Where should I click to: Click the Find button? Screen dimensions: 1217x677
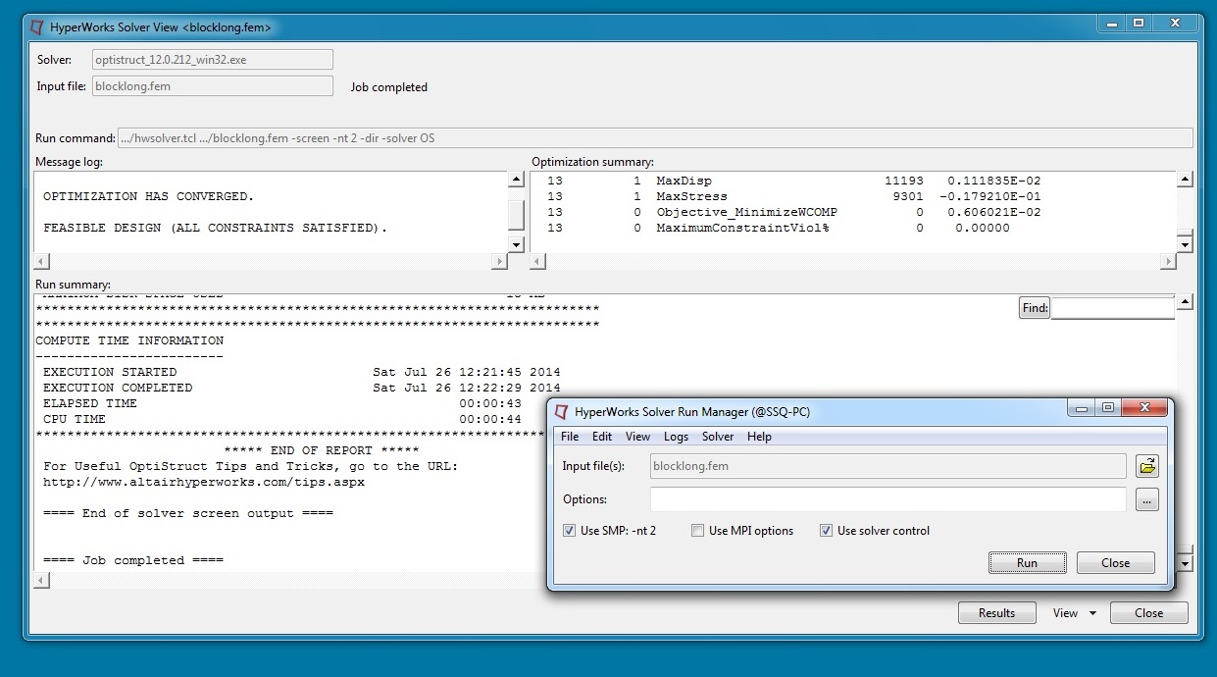click(x=1035, y=308)
